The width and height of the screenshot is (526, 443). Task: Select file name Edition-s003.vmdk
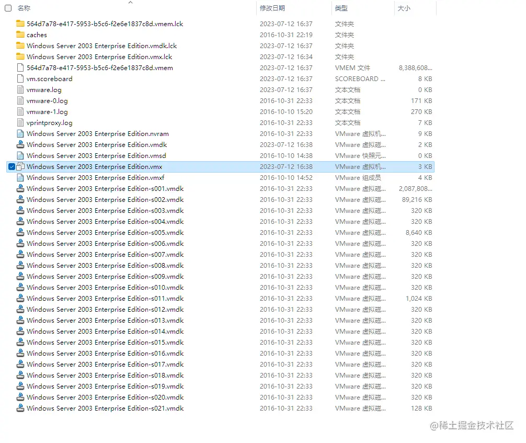coord(105,210)
